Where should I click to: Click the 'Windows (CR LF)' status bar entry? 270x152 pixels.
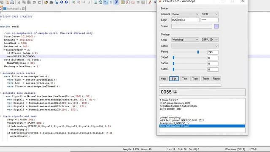click(x=235, y=149)
